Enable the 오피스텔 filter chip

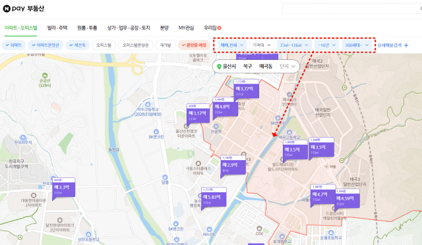104,45
